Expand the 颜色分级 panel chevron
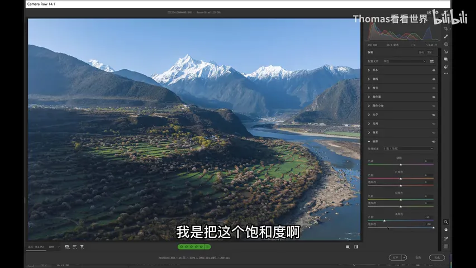The height and width of the screenshot is (268, 476). [369, 106]
